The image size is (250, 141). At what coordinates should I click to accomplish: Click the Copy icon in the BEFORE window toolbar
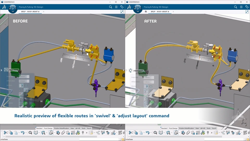click(x=11, y=133)
